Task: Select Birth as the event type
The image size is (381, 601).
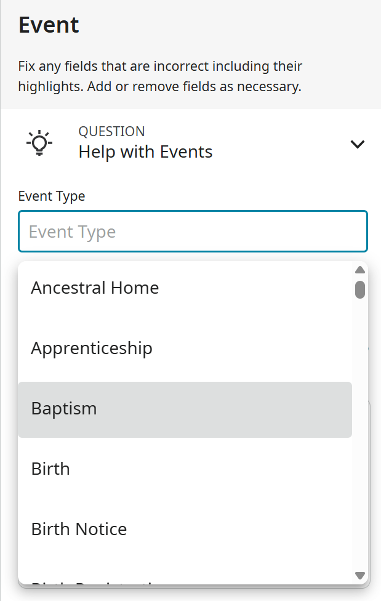Action: tap(50, 469)
